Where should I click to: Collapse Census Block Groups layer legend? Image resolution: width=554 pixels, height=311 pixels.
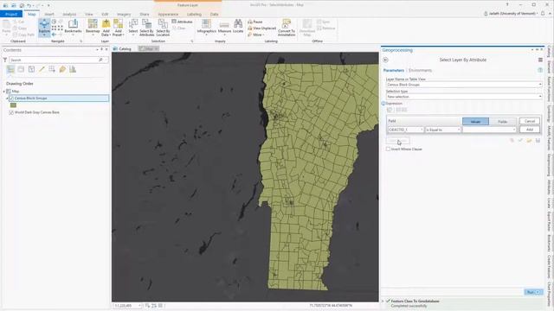coord(7,98)
